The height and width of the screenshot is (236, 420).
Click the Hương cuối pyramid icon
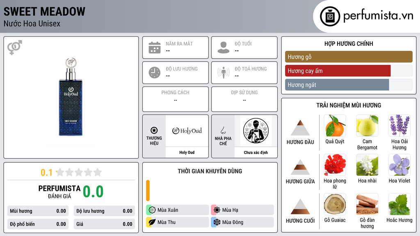(x=300, y=206)
